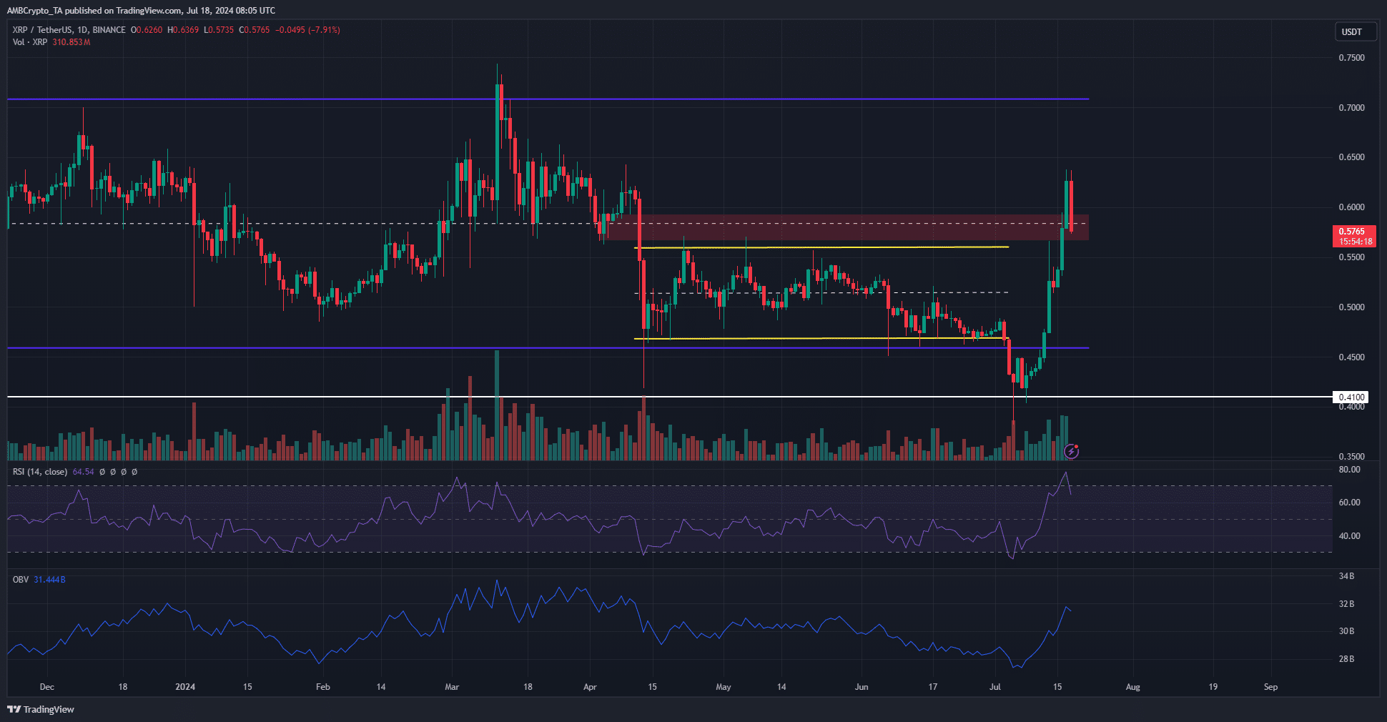Select the RSI (14, close) indicator label

pos(40,472)
